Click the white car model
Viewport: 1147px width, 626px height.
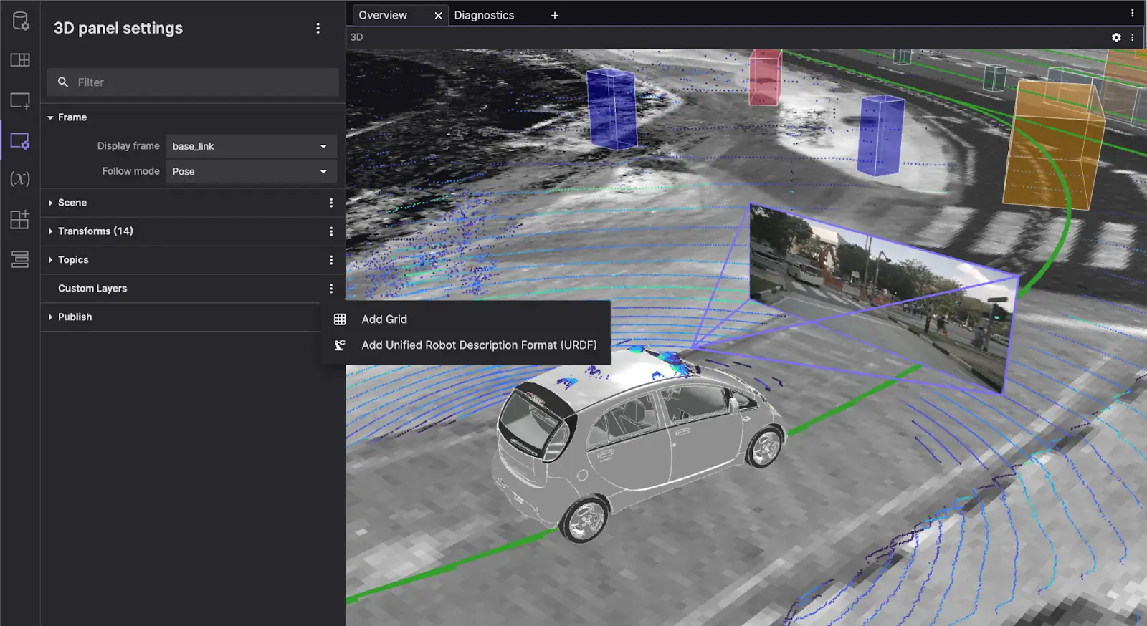638,444
